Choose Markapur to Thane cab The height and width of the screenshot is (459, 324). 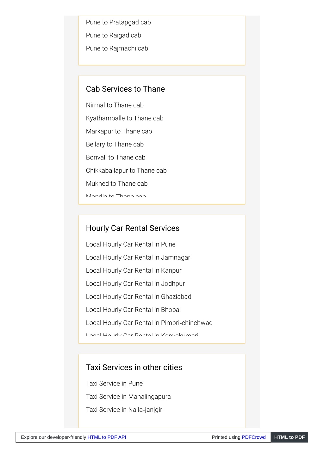point(119,131)
